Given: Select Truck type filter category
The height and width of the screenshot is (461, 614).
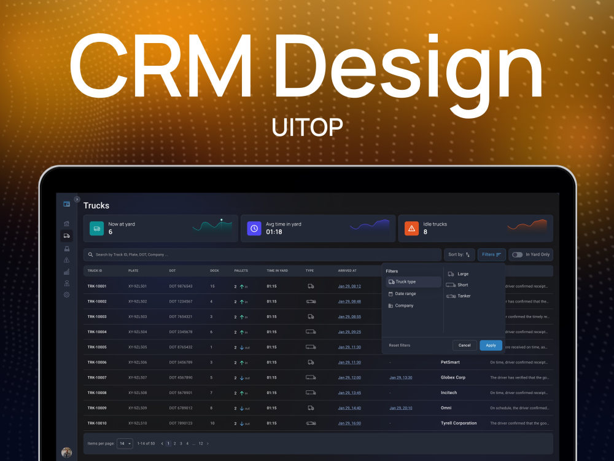Looking at the screenshot, I should pos(413,282).
